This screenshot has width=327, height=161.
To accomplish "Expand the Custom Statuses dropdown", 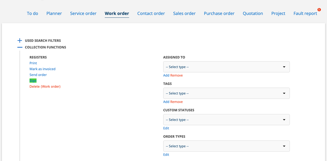I will pos(226,120).
